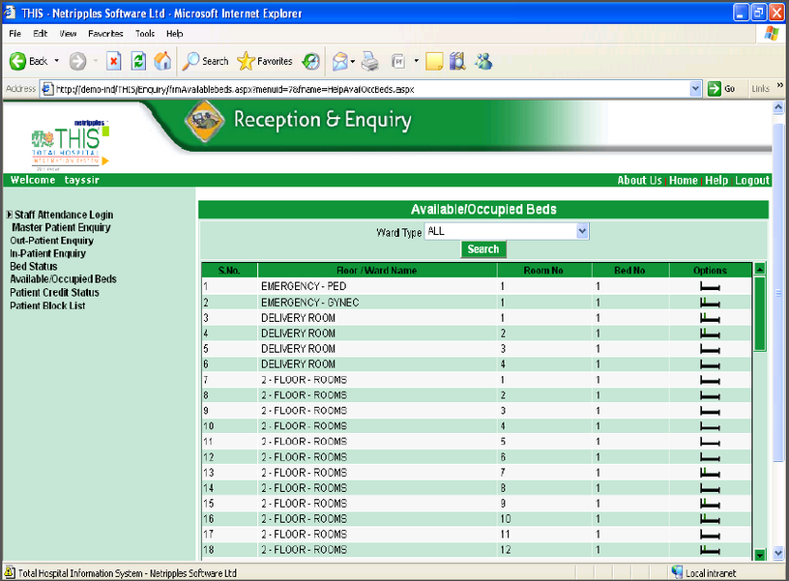Refresh the page using the toolbar Refresh icon
Image resolution: width=789 pixels, height=581 pixels.
[x=138, y=61]
